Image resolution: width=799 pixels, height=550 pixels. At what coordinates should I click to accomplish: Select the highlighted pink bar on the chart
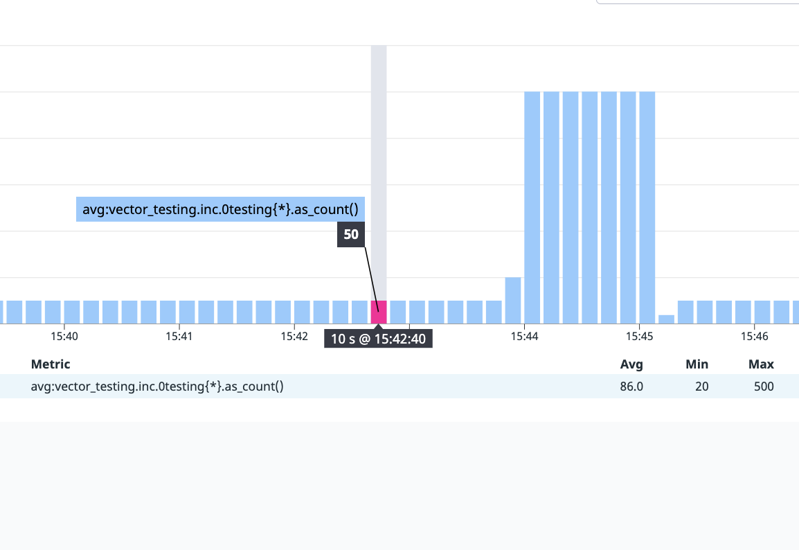point(379,312)
